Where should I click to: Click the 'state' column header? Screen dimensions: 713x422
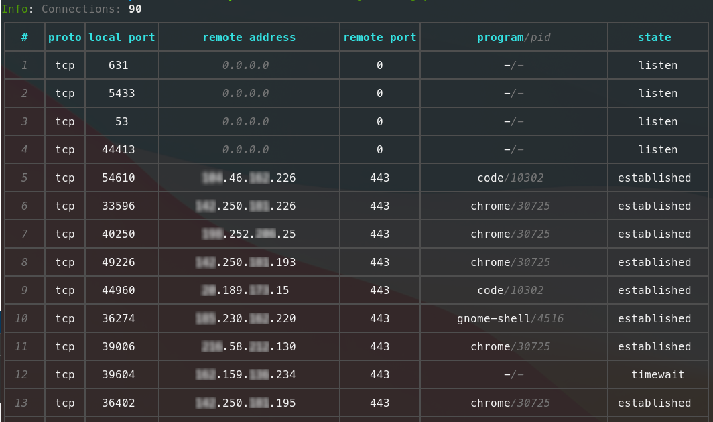click(x=654, y=38)
